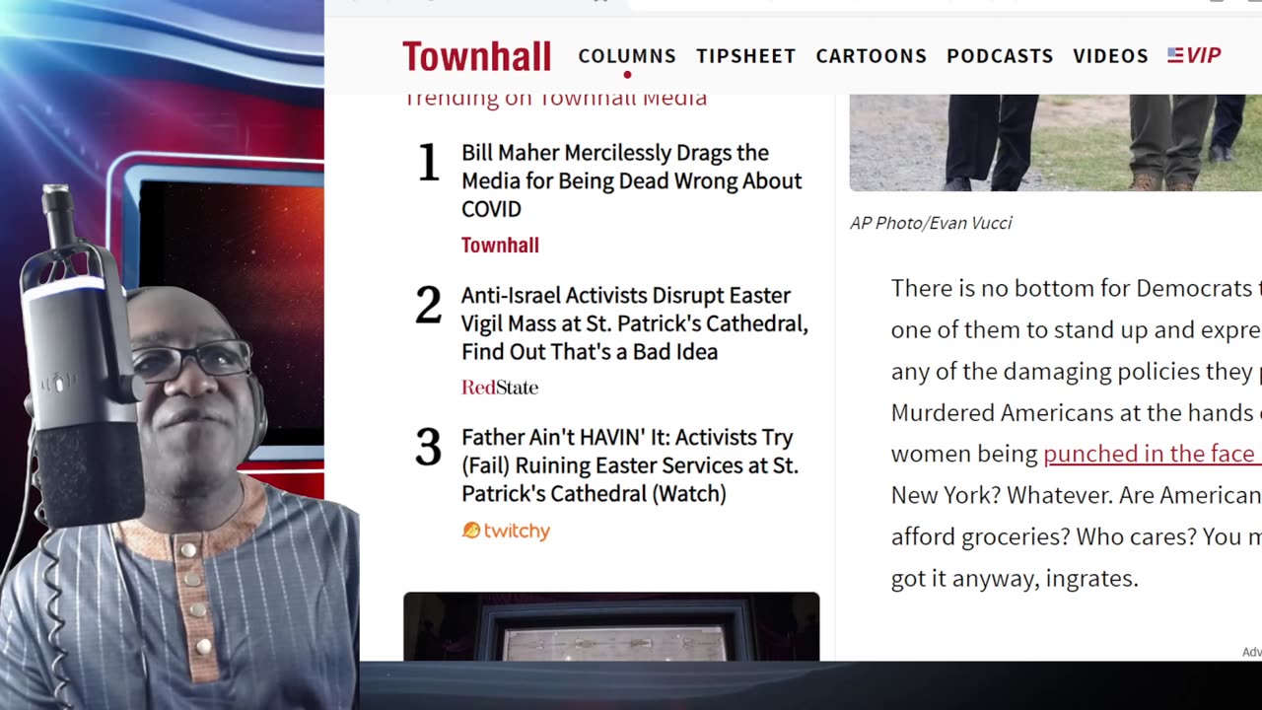Image resolution: width=1262 pixels, height=710 pixels.
Task: Open the VIP flag link
Action: pyautogui.click(x=1194, y=56)
